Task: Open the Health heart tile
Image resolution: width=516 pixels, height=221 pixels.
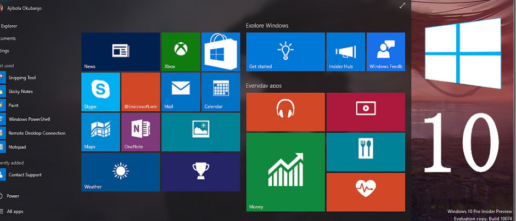Action: (x=366, y=192)
